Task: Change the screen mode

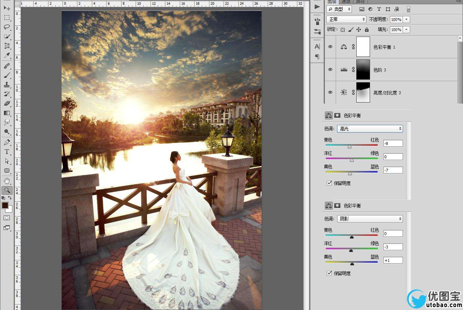Action: click(x=7, y=228)
